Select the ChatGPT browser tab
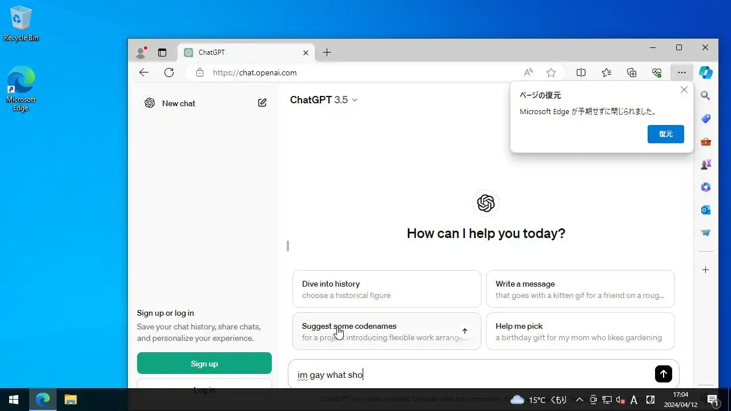This screenshot has width=731, height=411. 246,53
